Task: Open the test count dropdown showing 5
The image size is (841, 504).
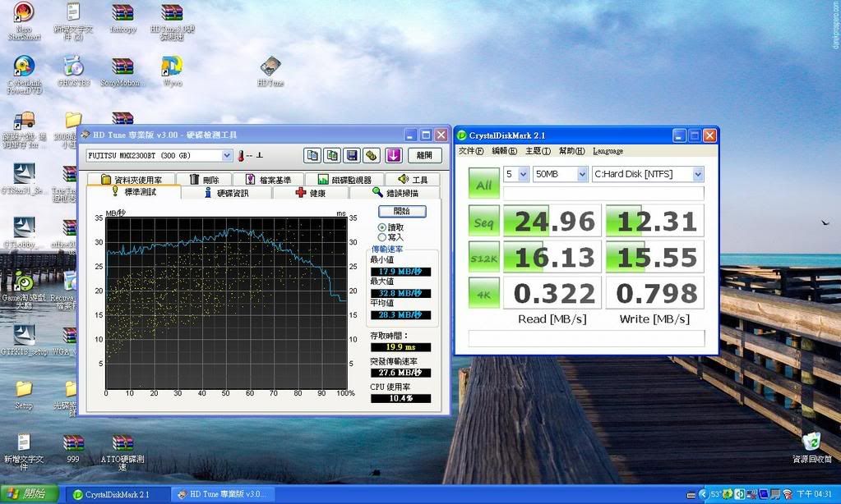Action: coord(524,174)
